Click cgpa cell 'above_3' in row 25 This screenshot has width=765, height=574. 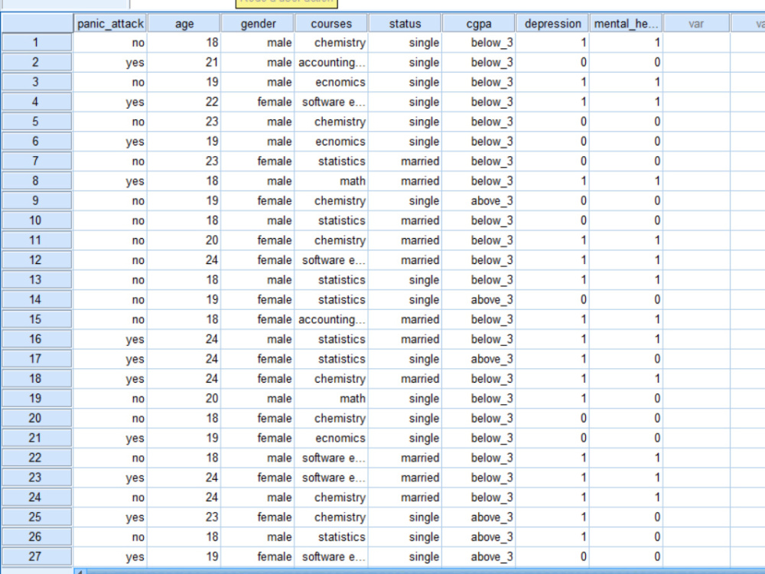[x=479, y=517]
